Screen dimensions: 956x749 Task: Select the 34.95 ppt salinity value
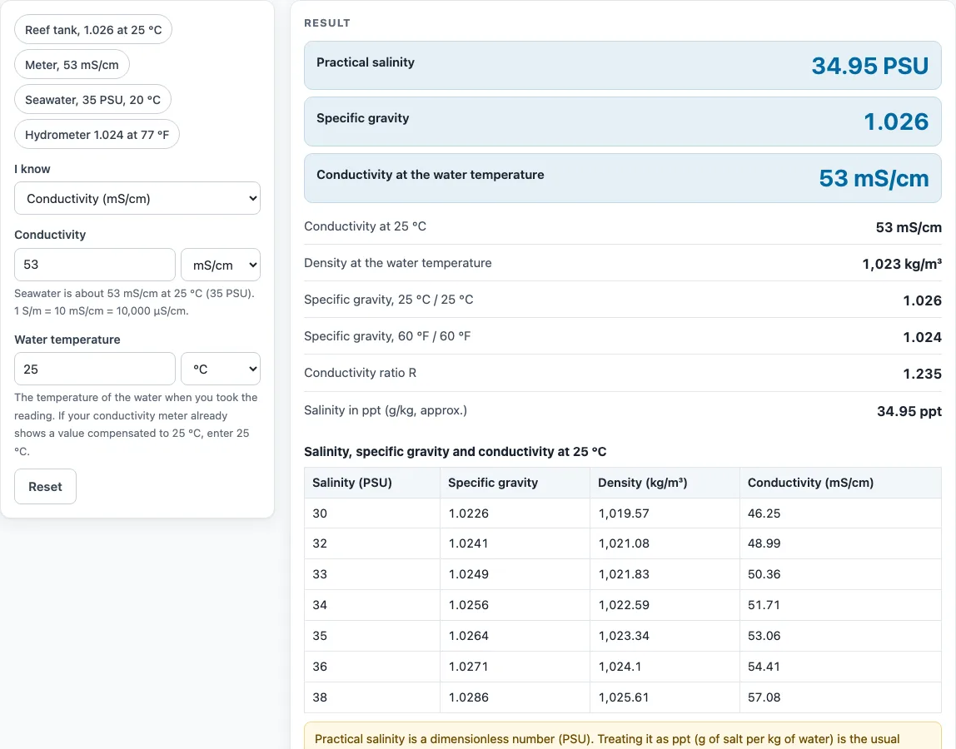coord(909,411)
